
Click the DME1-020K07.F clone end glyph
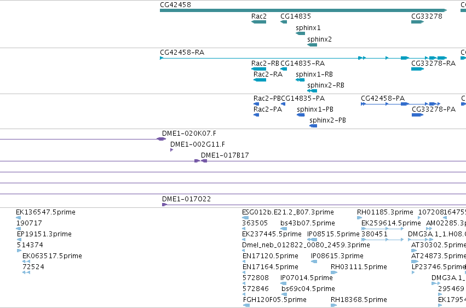(x=162, y=139)
